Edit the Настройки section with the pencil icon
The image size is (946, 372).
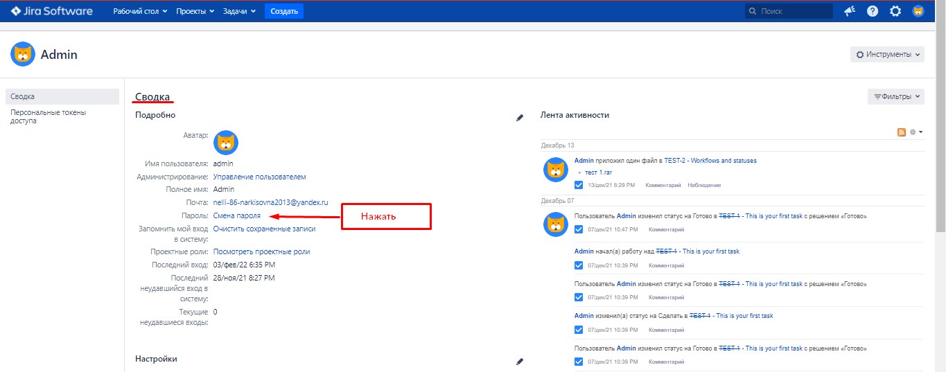(x=520, y=362)
